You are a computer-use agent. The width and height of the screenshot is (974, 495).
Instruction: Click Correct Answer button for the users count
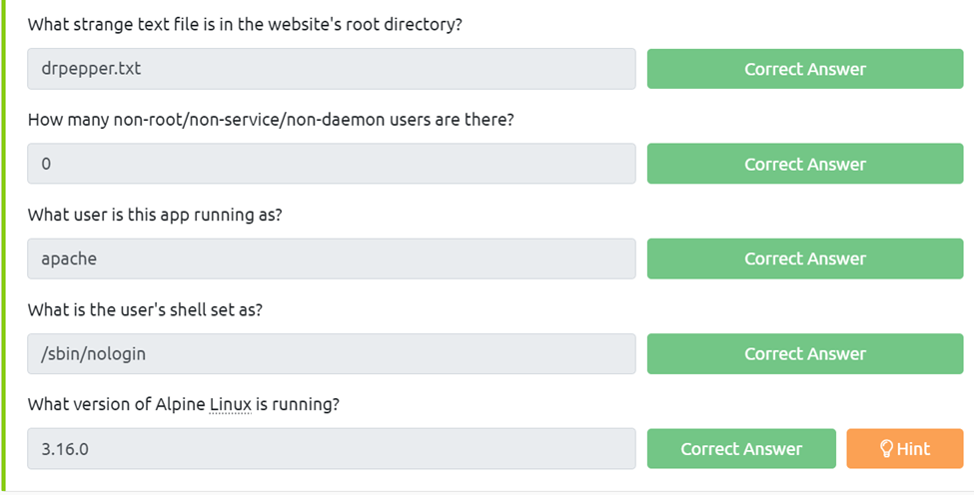point(804,164)
